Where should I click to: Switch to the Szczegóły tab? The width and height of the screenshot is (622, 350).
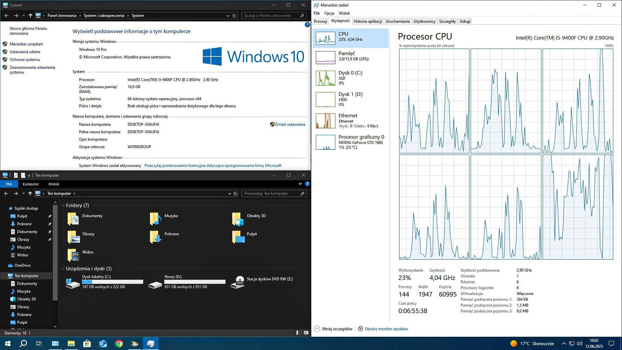coord(447,21)
